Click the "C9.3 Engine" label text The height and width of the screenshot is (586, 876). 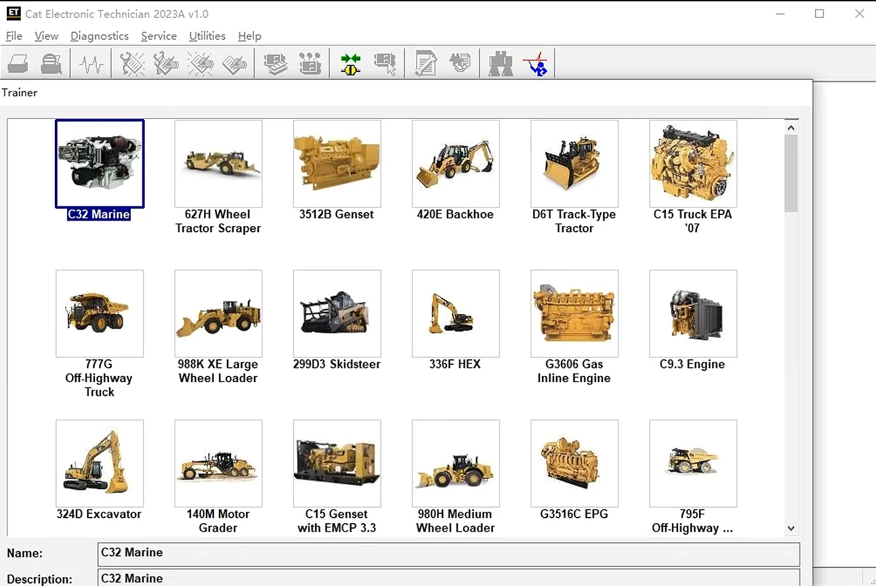692,364
